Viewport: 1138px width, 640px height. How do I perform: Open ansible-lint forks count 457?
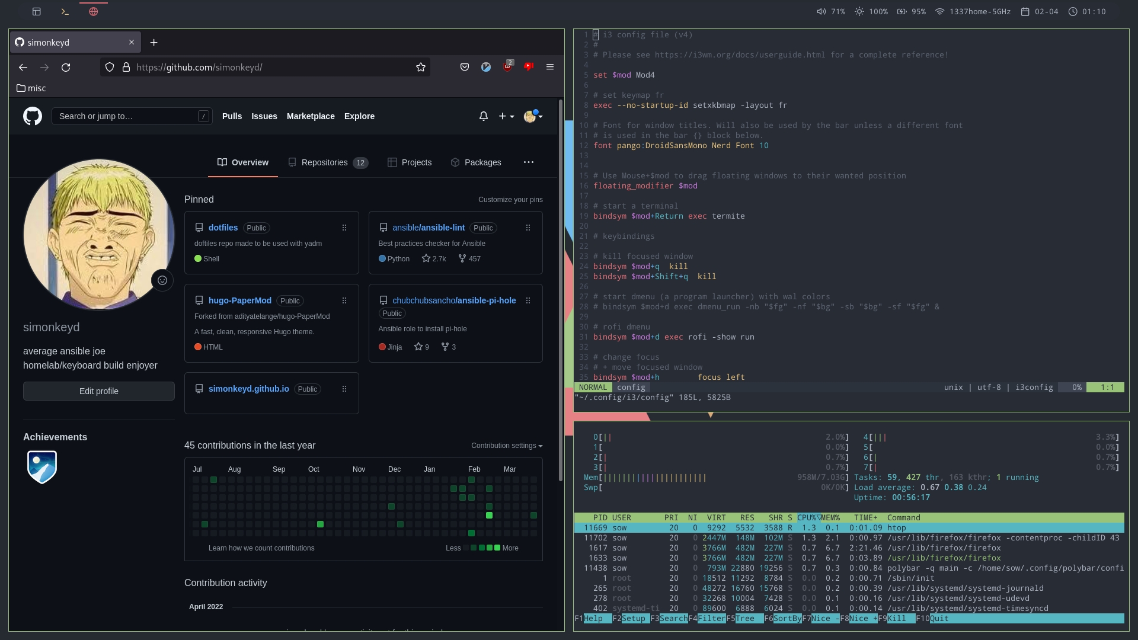pos(469,259)
